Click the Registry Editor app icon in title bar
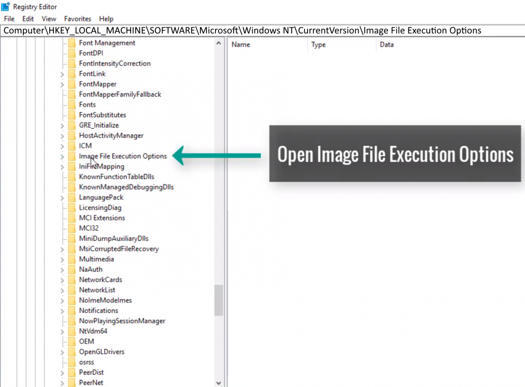The image size is (525, 387). [x=6, y=7]
